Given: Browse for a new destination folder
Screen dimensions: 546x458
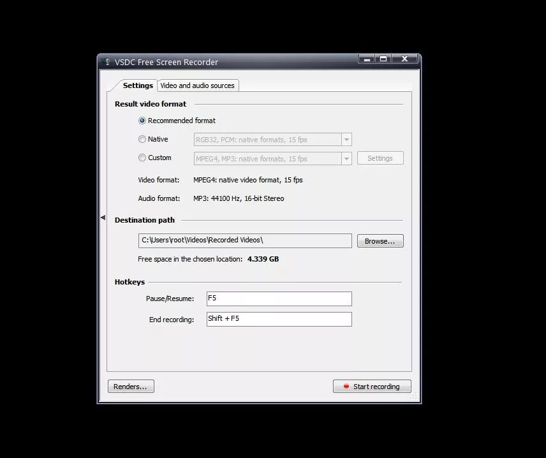Looking at the screenshot, I should (x=380, y=240).
